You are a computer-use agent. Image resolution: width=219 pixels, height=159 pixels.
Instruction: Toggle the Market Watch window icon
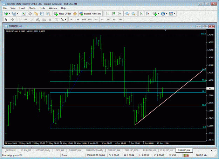24,14
